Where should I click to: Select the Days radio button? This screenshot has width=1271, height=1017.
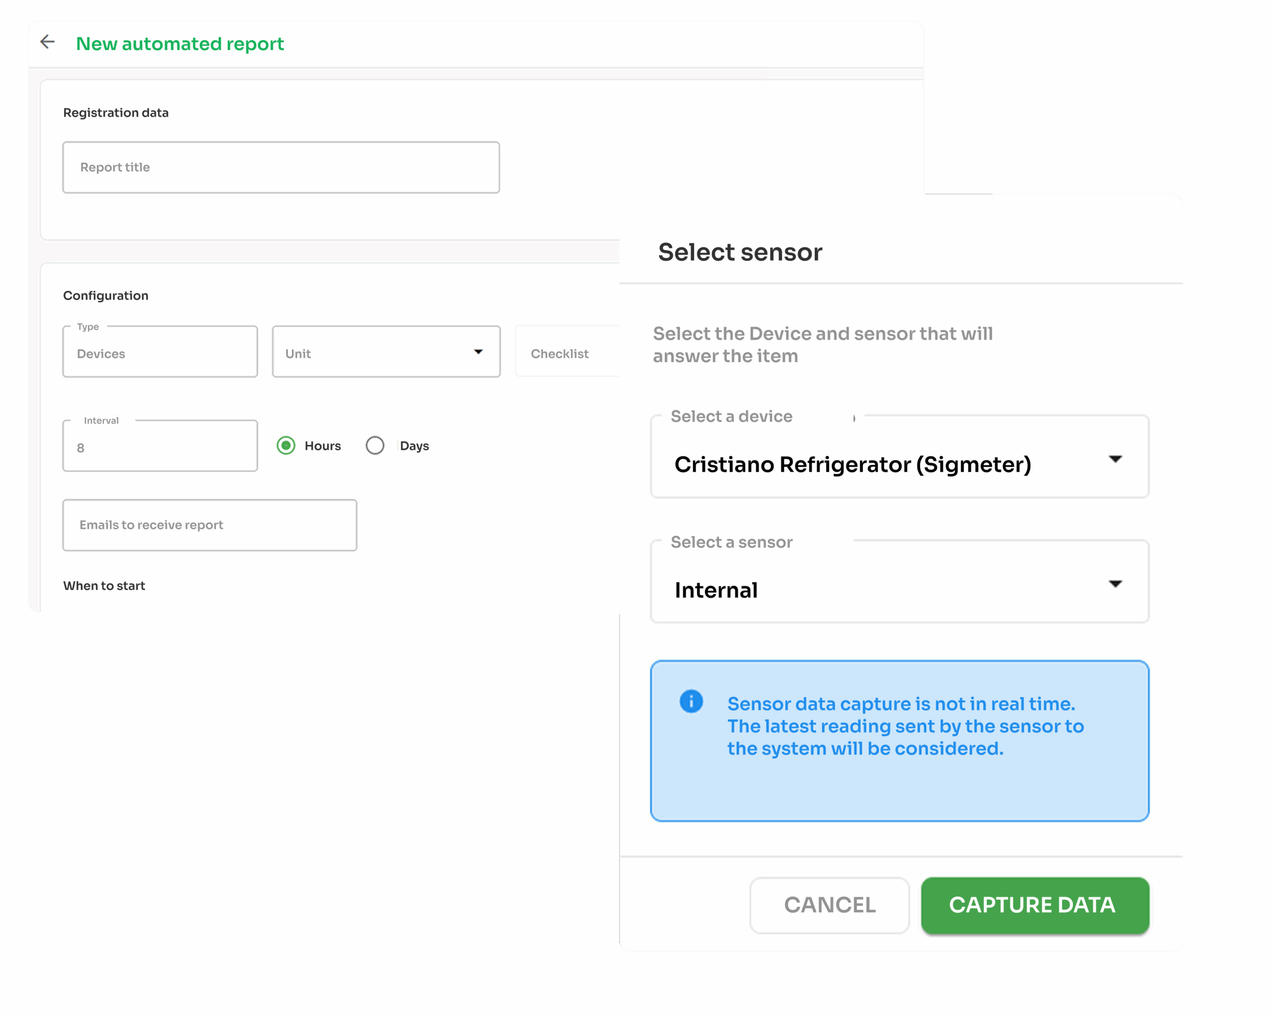tap(375, 446)
